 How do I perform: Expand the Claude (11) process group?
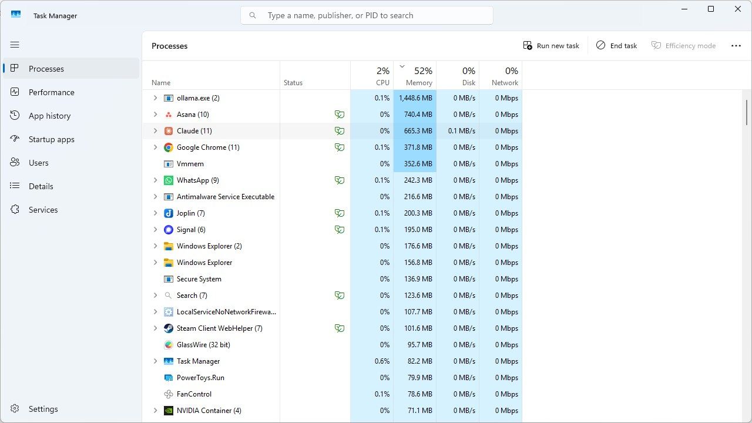point(155,131)
